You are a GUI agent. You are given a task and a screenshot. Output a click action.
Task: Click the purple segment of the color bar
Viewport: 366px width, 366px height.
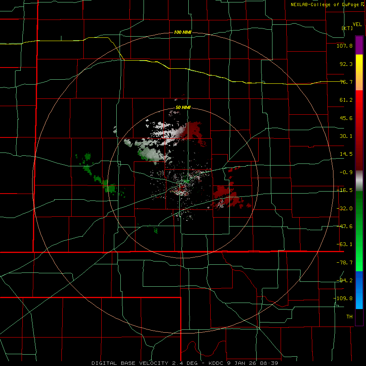click(359, 45)
